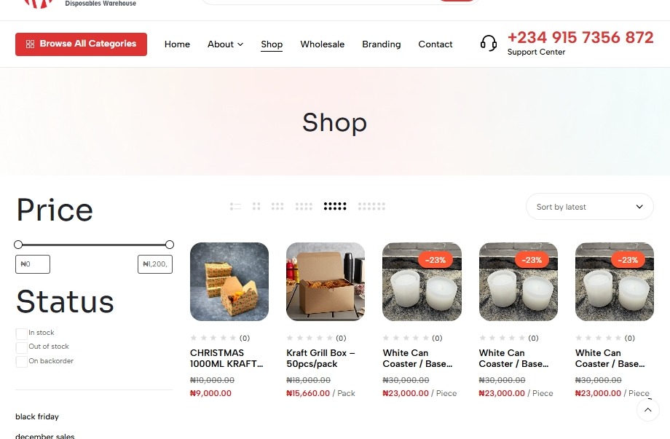Click the black friday tag link
Screen dimensions: 670x439
click(x=37, y=416)
